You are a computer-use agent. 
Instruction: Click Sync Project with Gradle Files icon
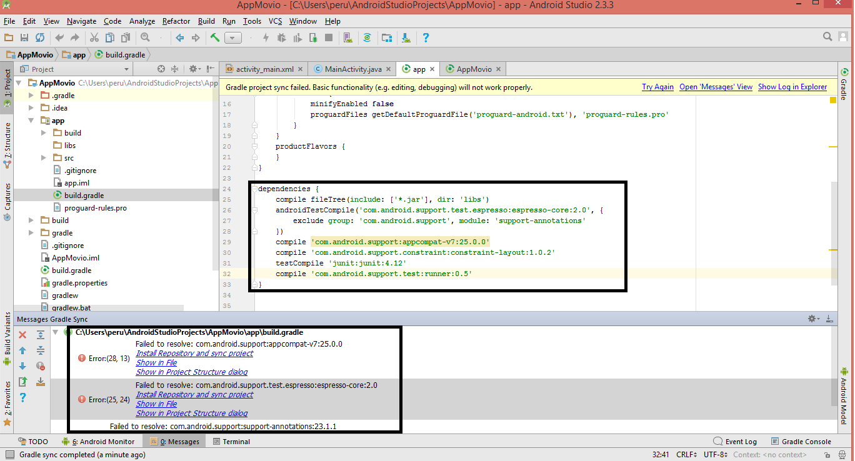pos(367,38)
